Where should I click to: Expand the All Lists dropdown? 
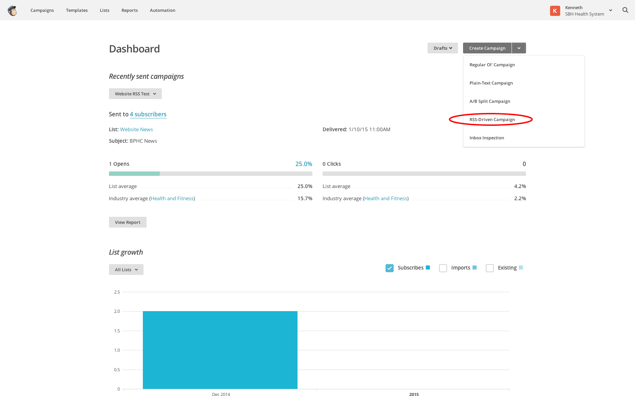tap(126, 270)
